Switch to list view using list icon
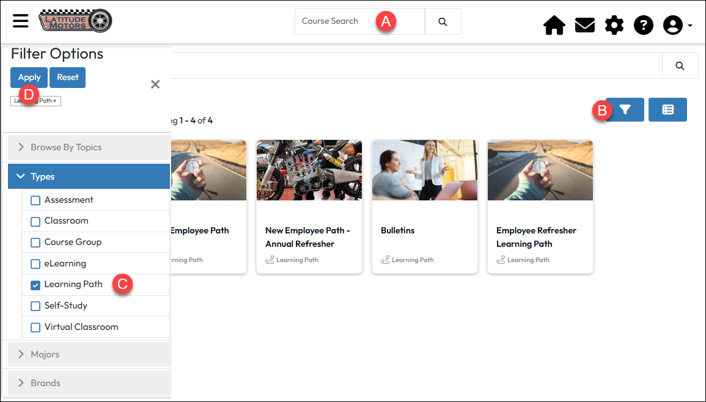 click(x=667, y=110)
